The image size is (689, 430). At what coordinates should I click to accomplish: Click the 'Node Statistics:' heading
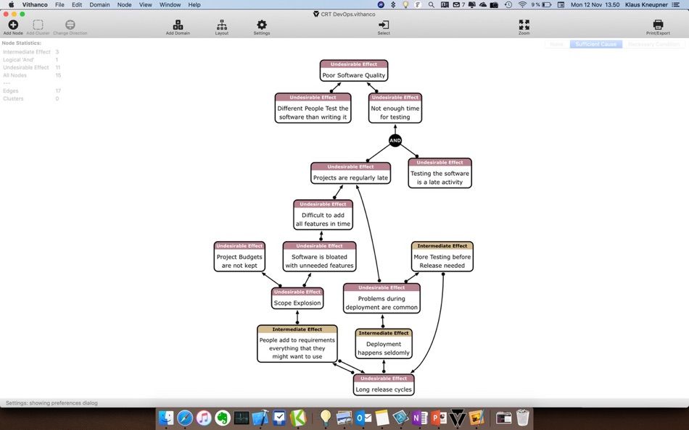pyautogui.click(x=22, y=43)
